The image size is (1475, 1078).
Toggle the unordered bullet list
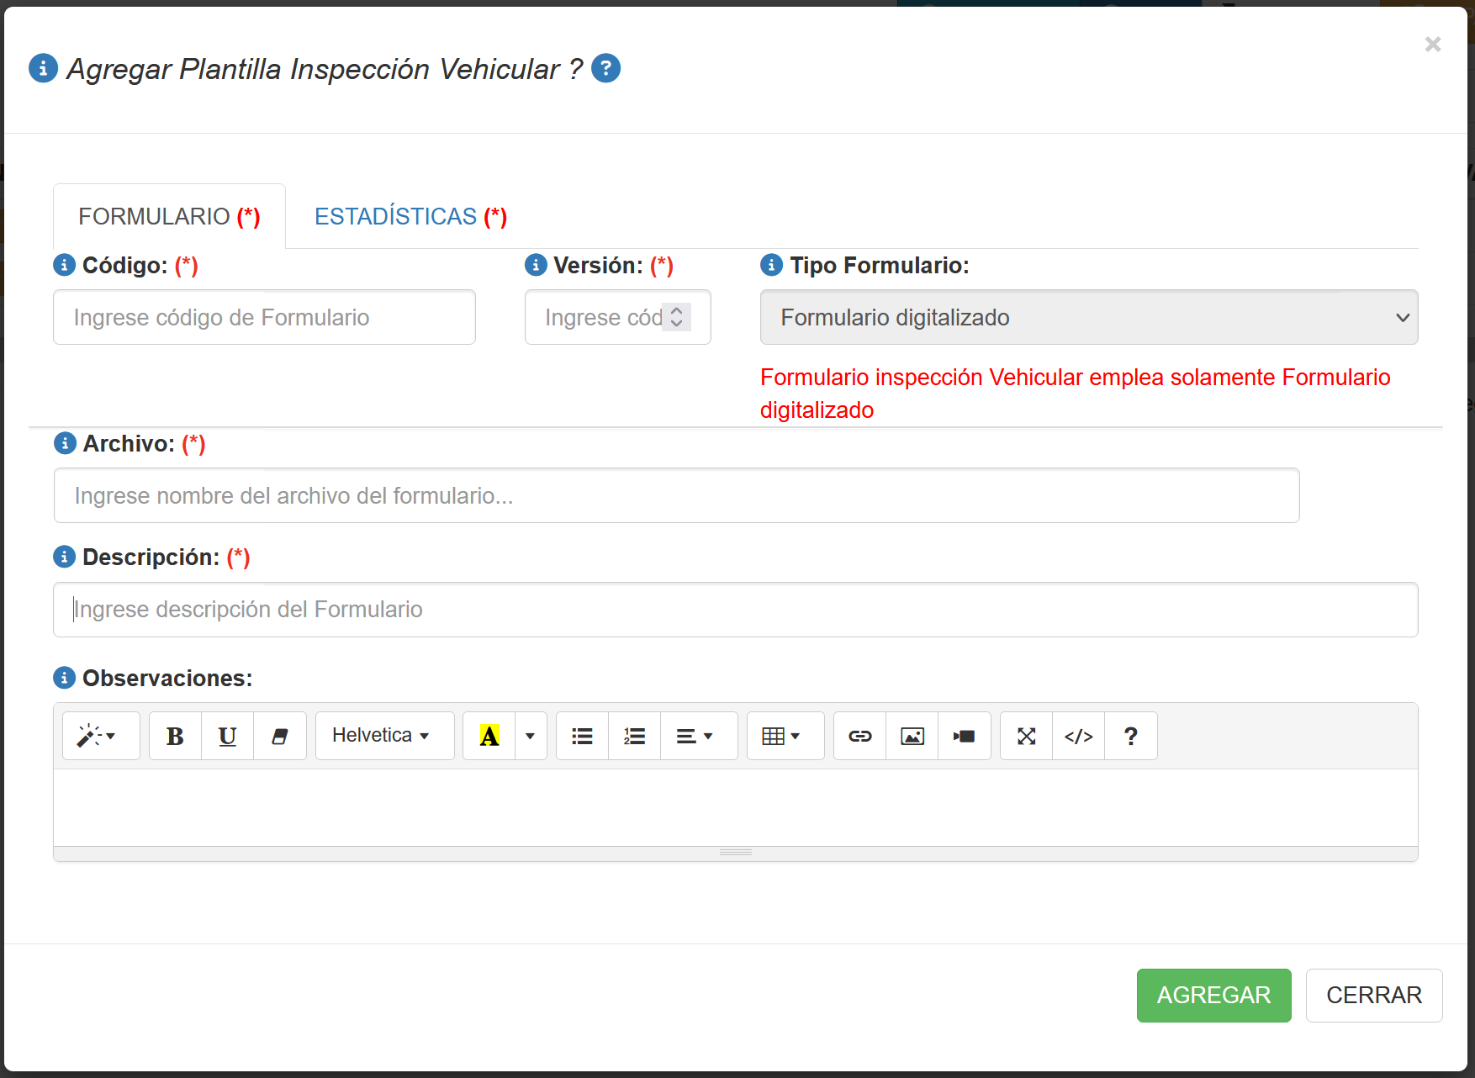click(x=582, y=737)
